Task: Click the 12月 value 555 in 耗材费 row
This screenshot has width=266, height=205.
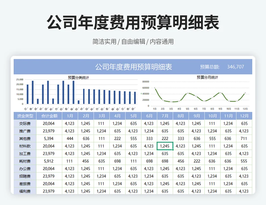Action: (244, 161)
